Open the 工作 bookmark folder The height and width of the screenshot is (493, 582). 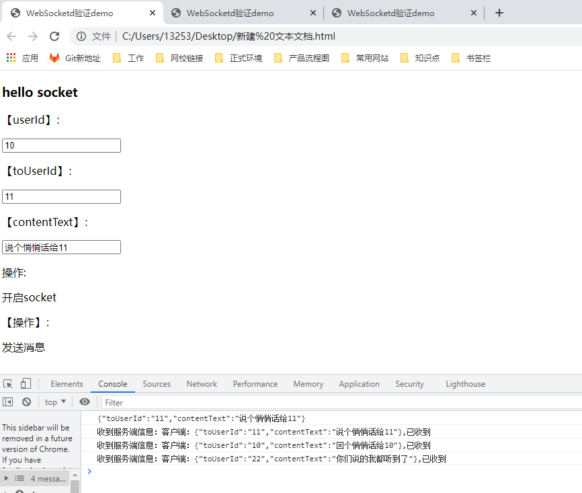click(x=128, y=58)
